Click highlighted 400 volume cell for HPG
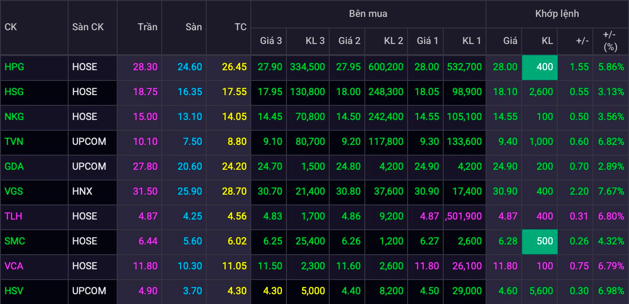Viewport: 629px width, 304px height. pyautogui.click(x=539, y=67)
